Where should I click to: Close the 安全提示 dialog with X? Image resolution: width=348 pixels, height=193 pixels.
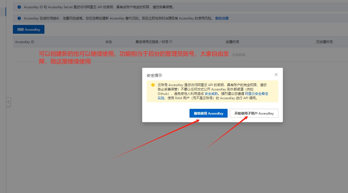(276, 75)
